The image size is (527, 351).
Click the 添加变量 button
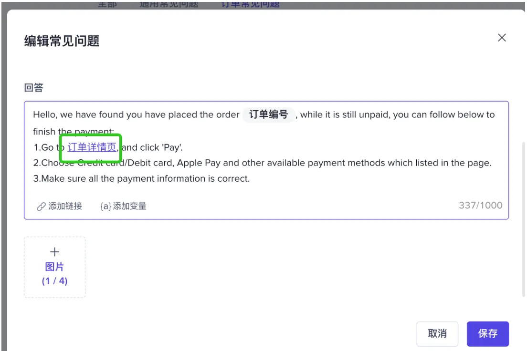pyautogui.click(x=123, y=206)
